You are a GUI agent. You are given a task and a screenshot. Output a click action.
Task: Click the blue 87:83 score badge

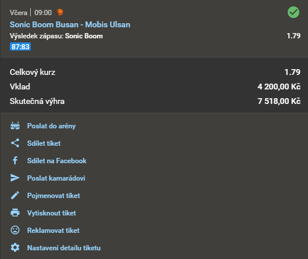[20, 46]
